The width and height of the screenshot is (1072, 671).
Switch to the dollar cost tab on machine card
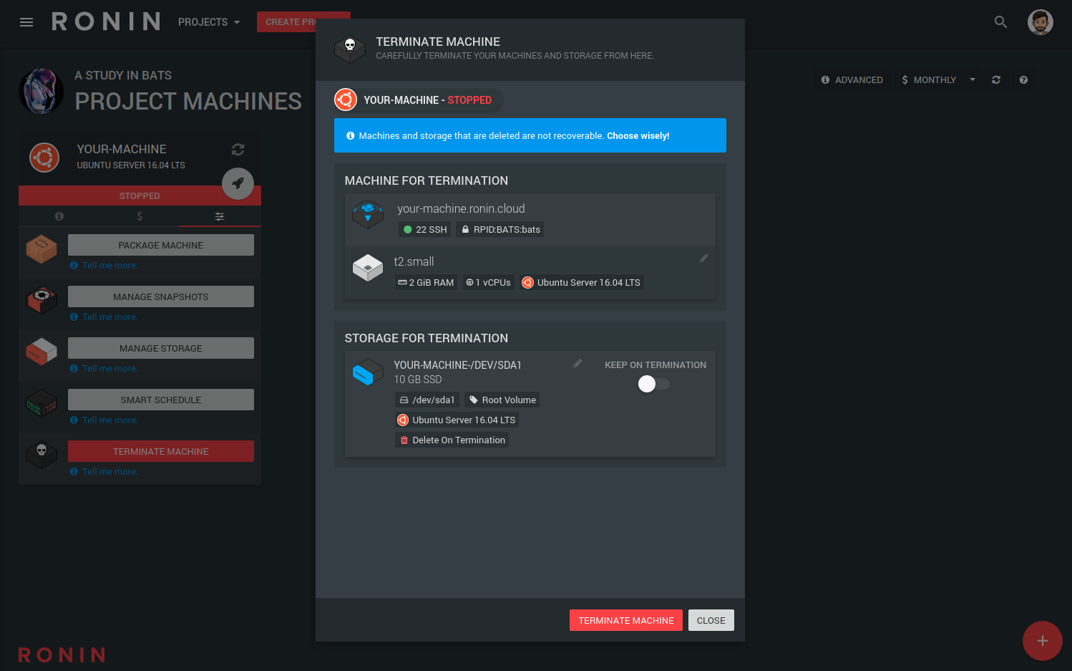pyautogui.click(x=140, y=216)
